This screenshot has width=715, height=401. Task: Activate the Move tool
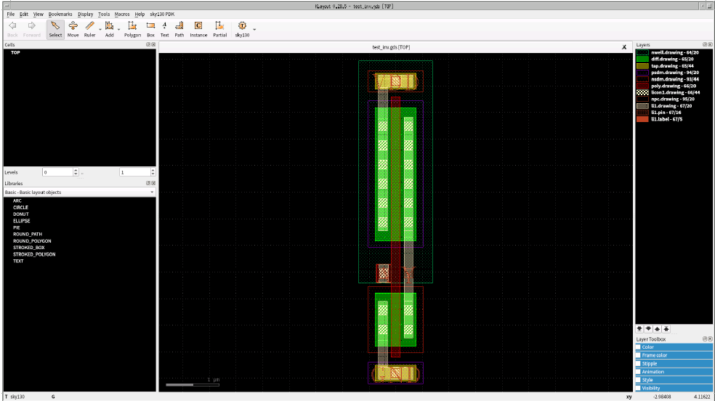pos(73,29)
